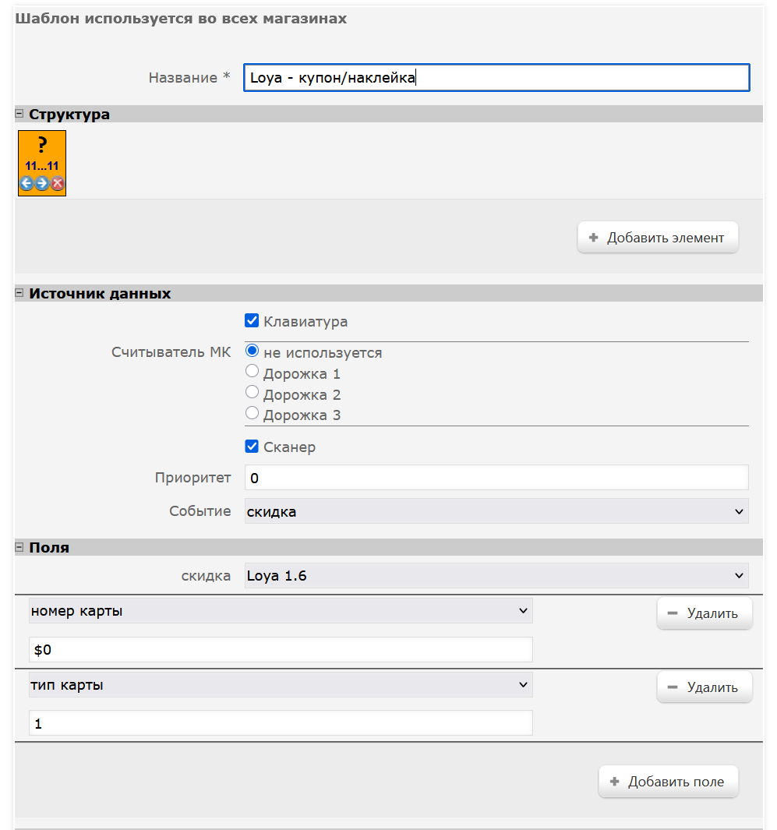Collapse the Поля section
This screenshot has height=830, width=777.
click(19, 548)
